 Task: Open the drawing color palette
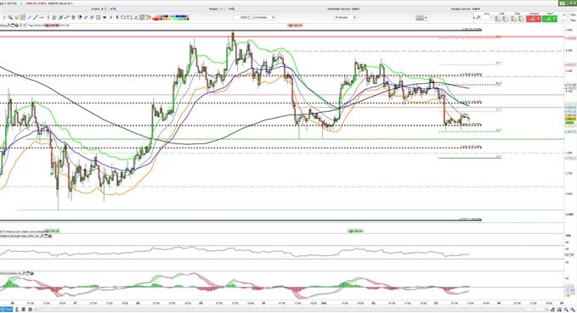[x=171, y=17]
